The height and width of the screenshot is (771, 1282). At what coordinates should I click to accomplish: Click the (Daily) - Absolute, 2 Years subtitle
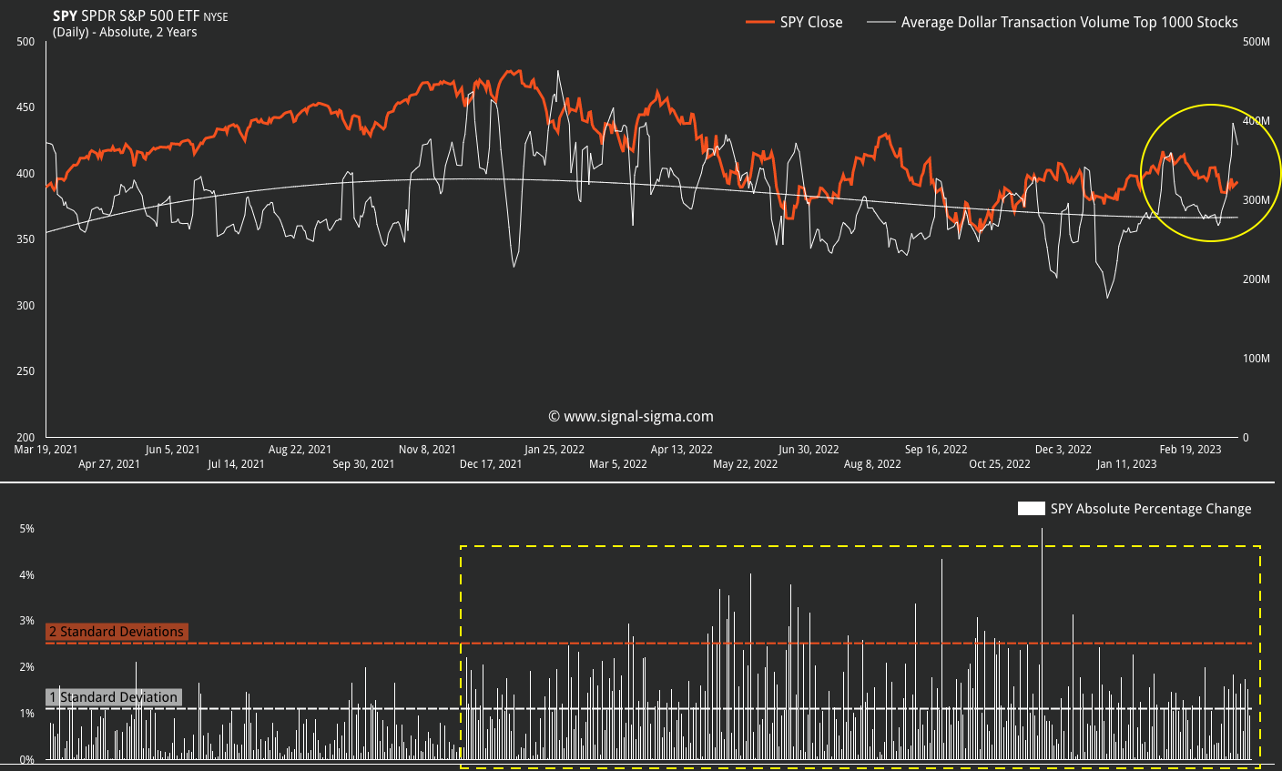click(x=125, y=32)
